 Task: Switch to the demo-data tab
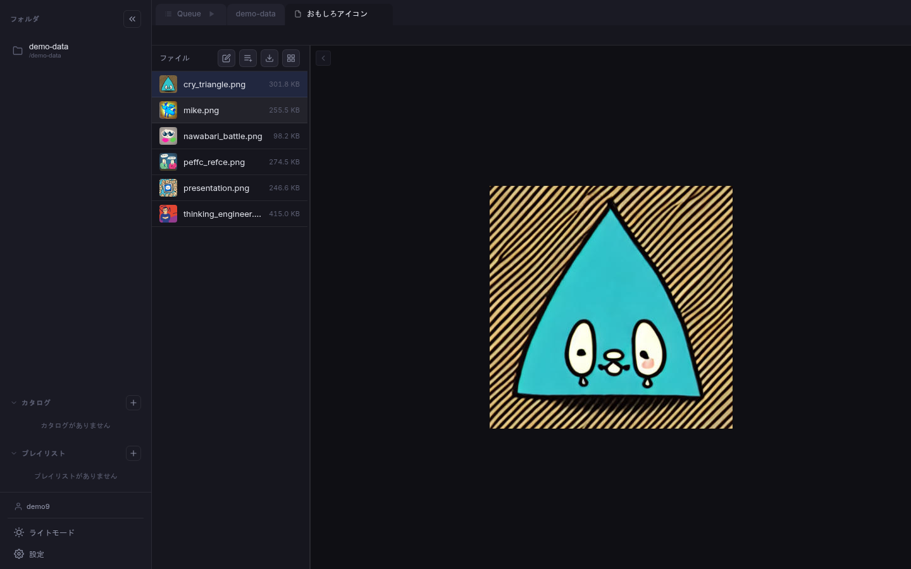pyautogui.click(x=256, y=14)
